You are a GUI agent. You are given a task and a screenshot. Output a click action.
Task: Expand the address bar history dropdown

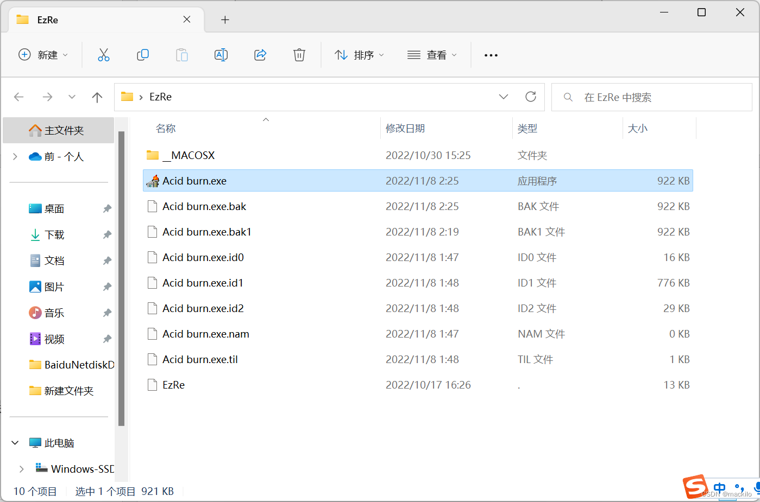[504, 97]
